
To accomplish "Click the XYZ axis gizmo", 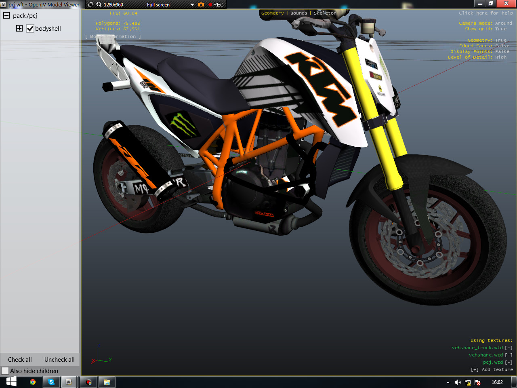I will (x=101, y=354).
